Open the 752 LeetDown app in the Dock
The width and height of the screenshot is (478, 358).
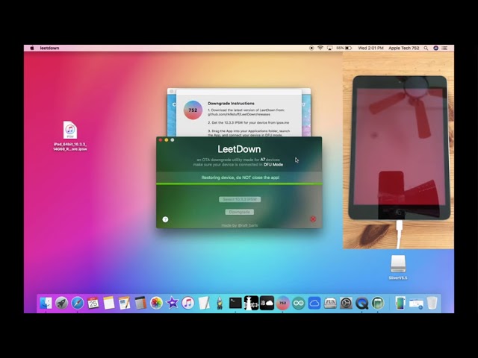283,303
